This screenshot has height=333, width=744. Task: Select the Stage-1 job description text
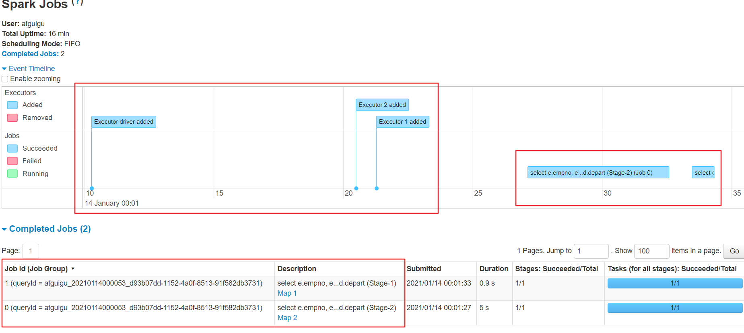337,283
